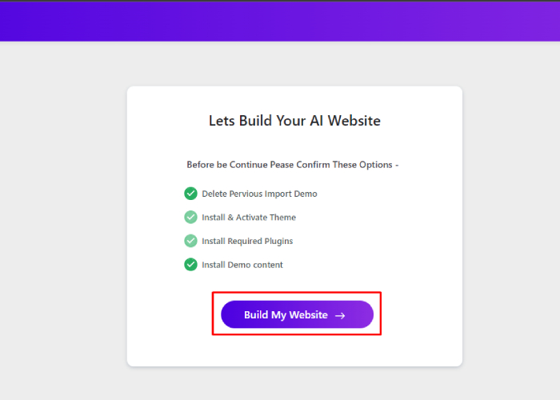Select the "Install & Activate Theme" label text
Viewport: 560px width, 400px height.
[x=249, y=218]
